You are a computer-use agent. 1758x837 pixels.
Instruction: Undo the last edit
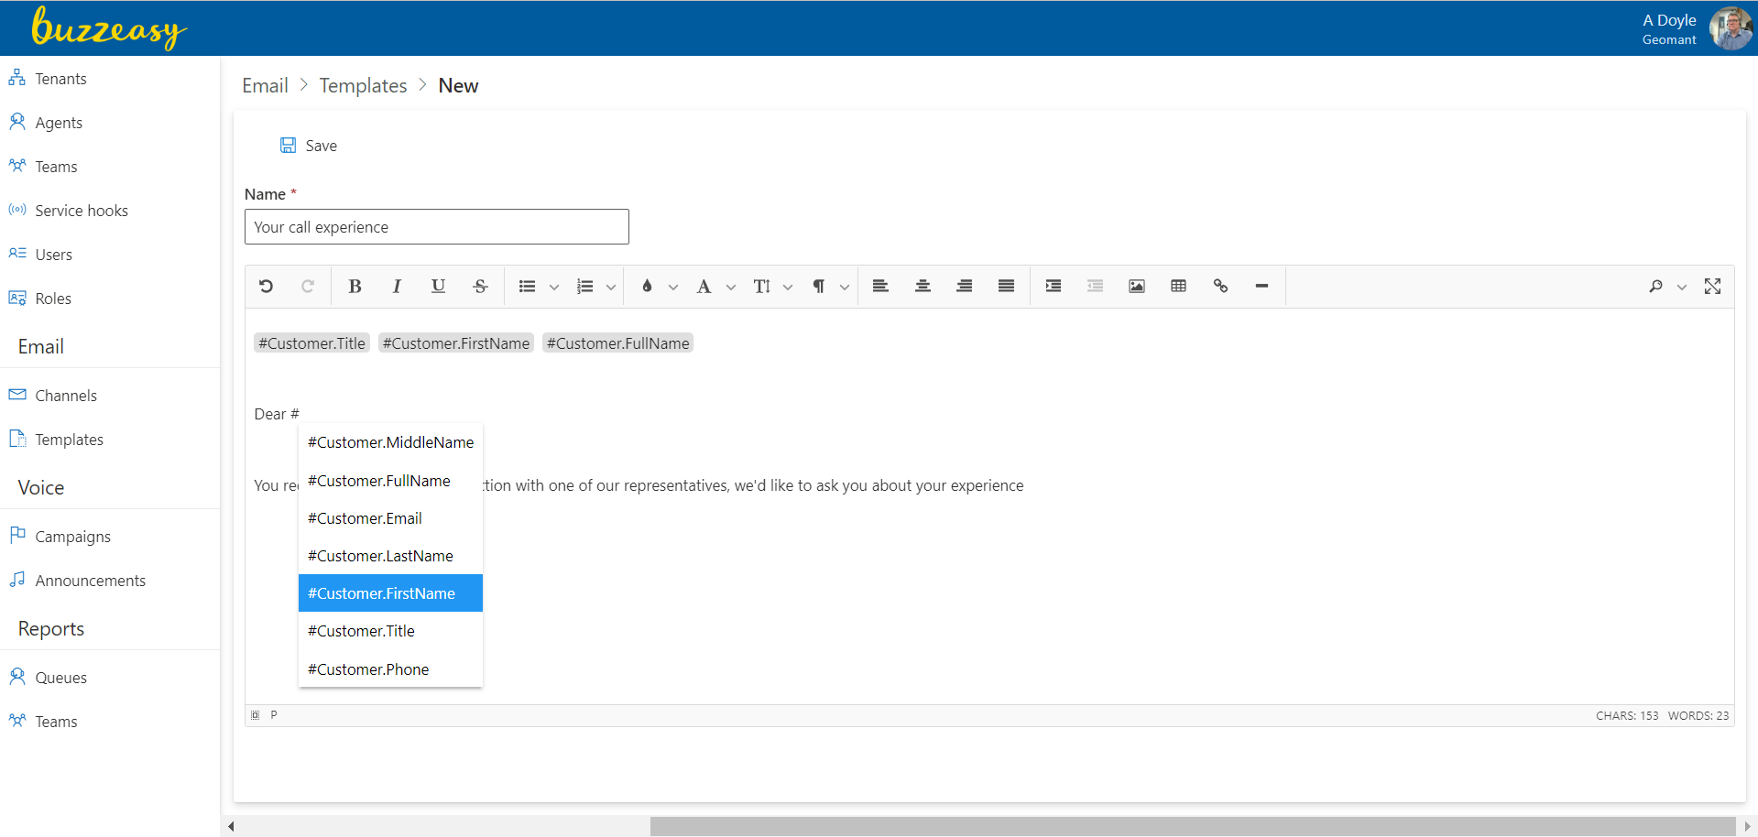(266, 286)
